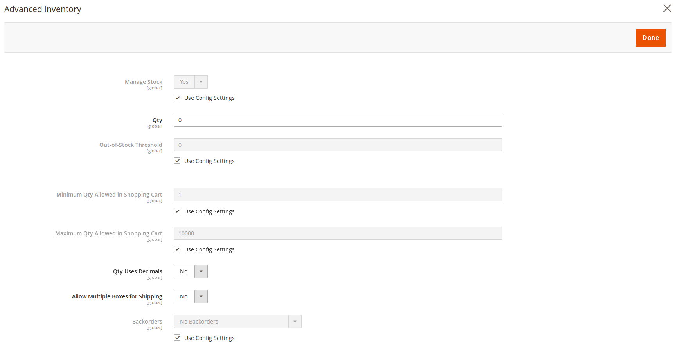This screenshot has height=347, width=676.
Task: Toggle Use Config Settings for Minimum Qty
Action: [x=178, y=211]
